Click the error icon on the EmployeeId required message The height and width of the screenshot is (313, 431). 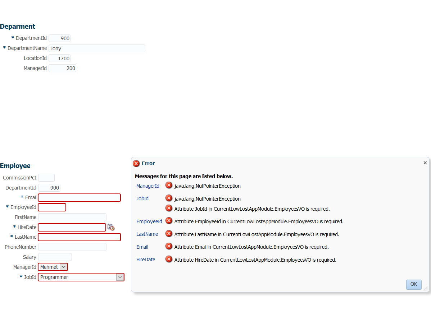click(169, 221)
